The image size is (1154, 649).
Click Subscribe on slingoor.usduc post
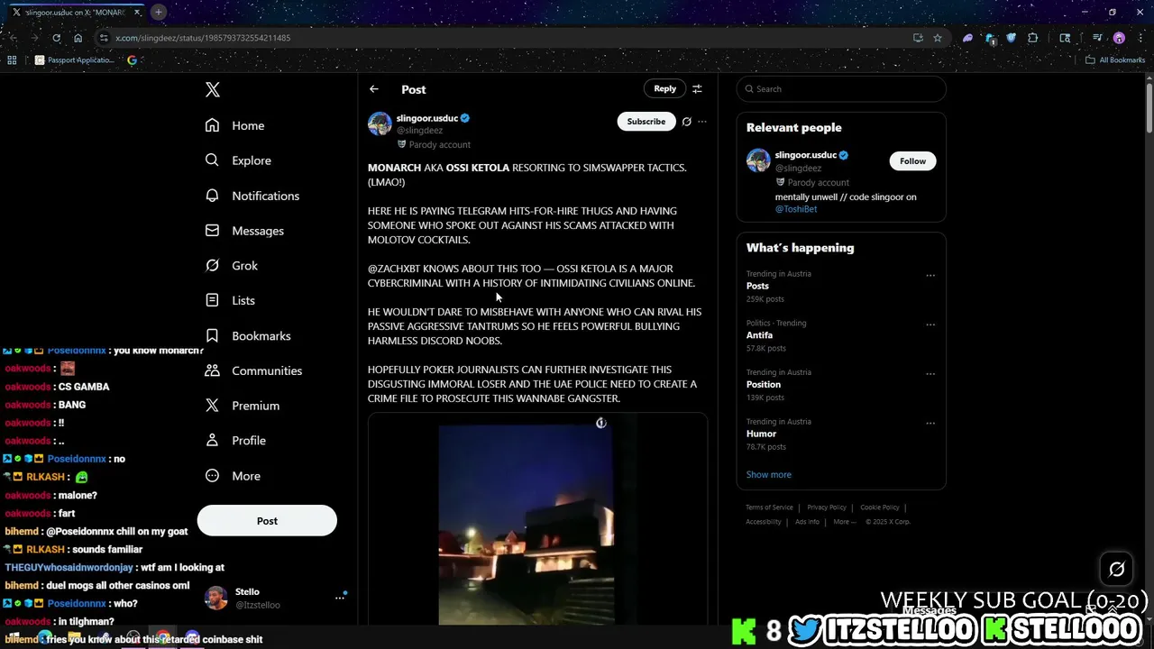coord(646,122)
